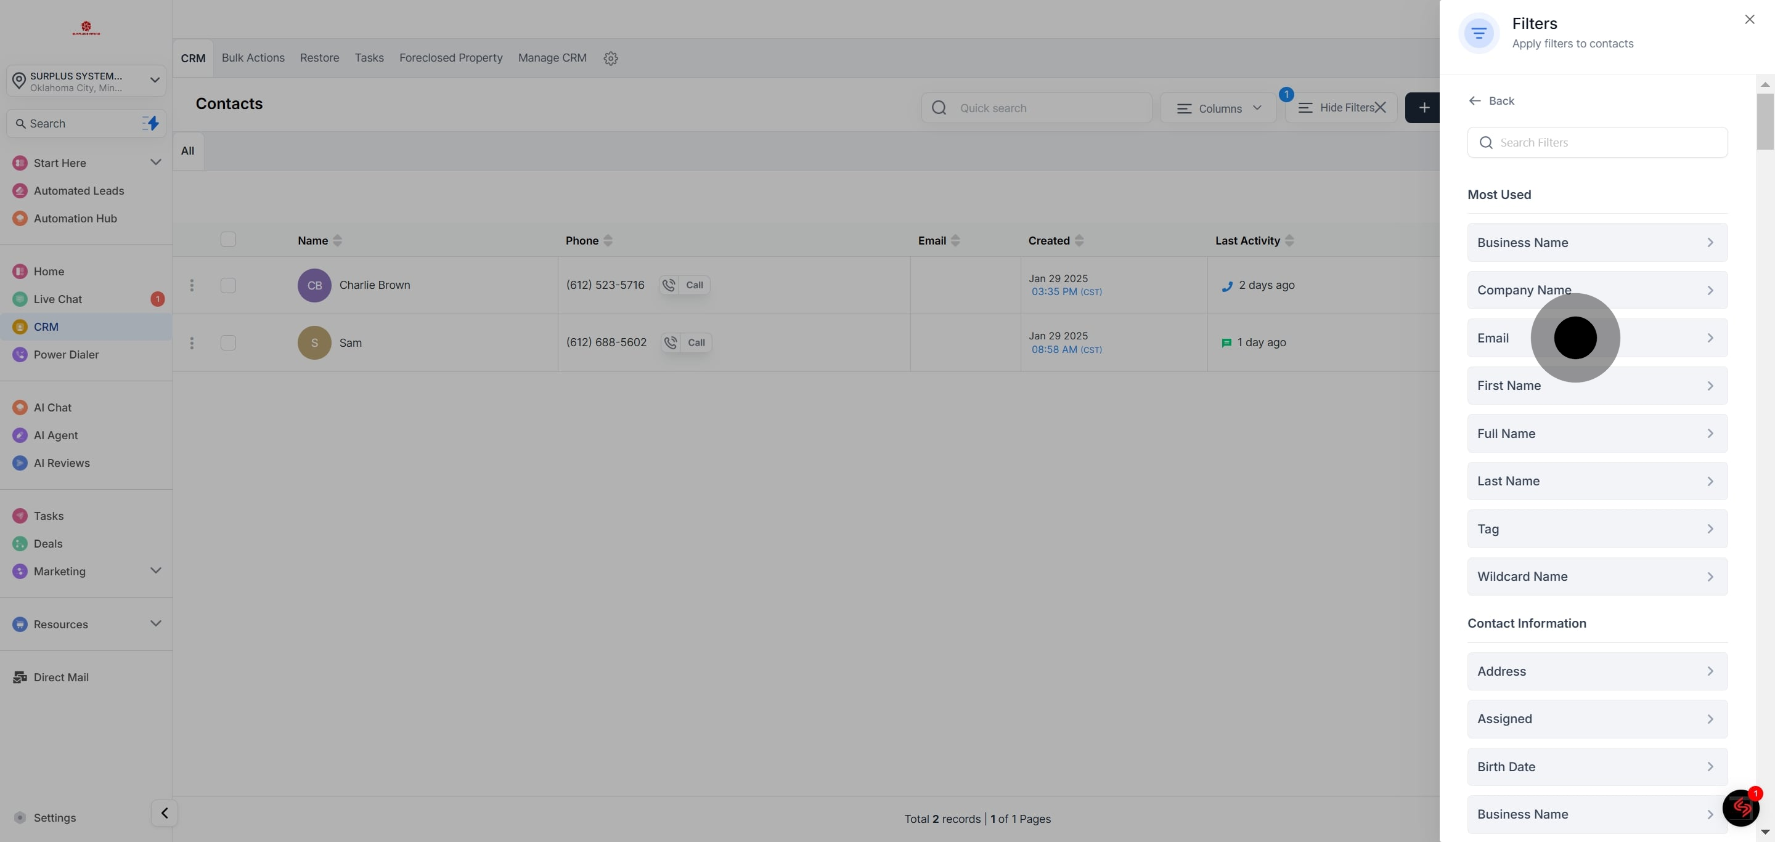Expand the Marketing sidebar section
This screenshot has height=842, width=1775.
pos(155,571)
